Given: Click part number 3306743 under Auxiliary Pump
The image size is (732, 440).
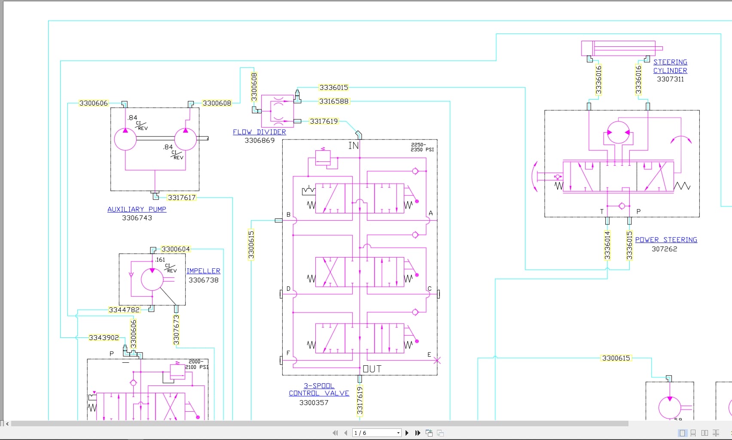Looking at the screenshot, I should [x=137, y=218].
